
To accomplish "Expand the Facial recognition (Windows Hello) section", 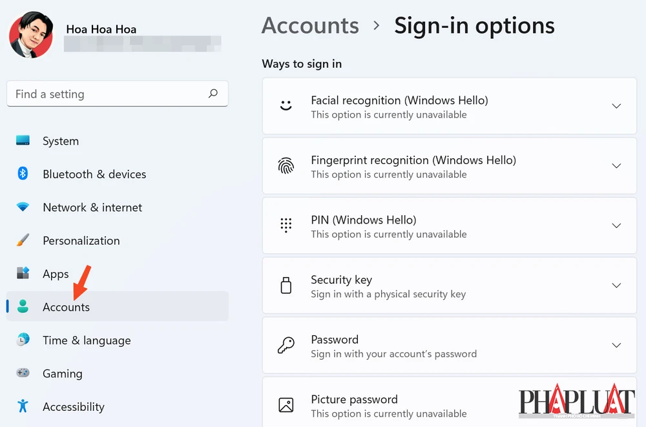I will pyautogui.click(x=616, y=106).
